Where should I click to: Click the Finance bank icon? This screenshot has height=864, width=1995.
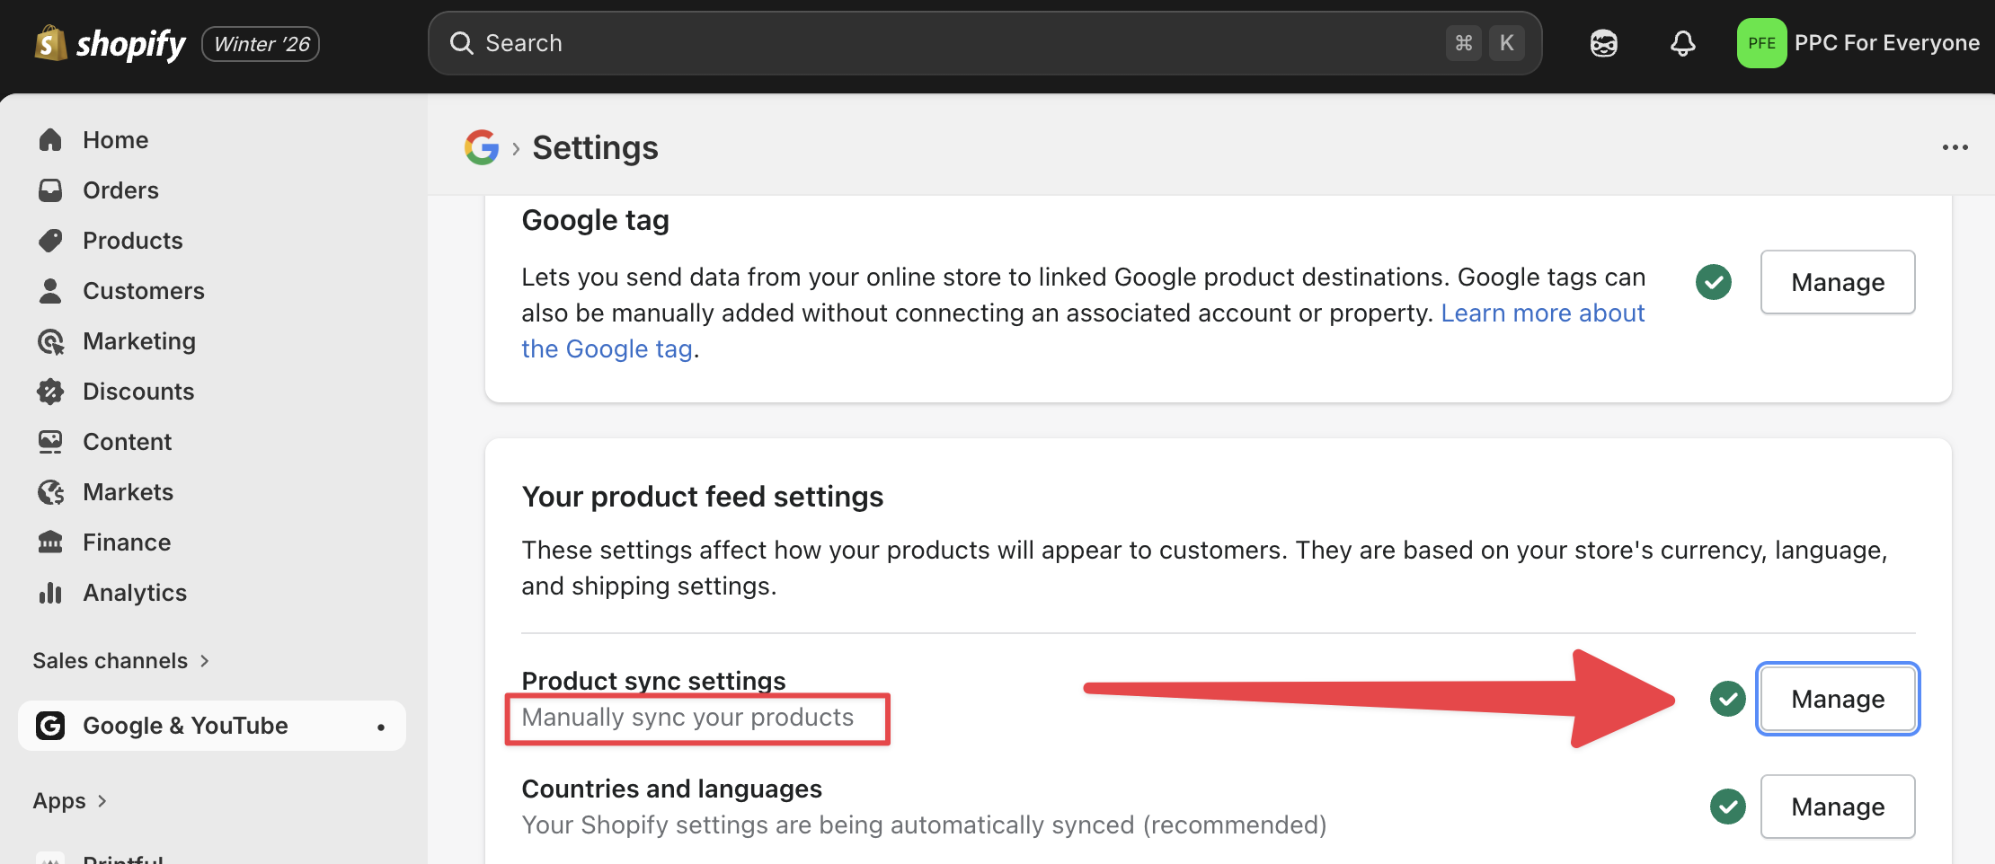point(50,542)
